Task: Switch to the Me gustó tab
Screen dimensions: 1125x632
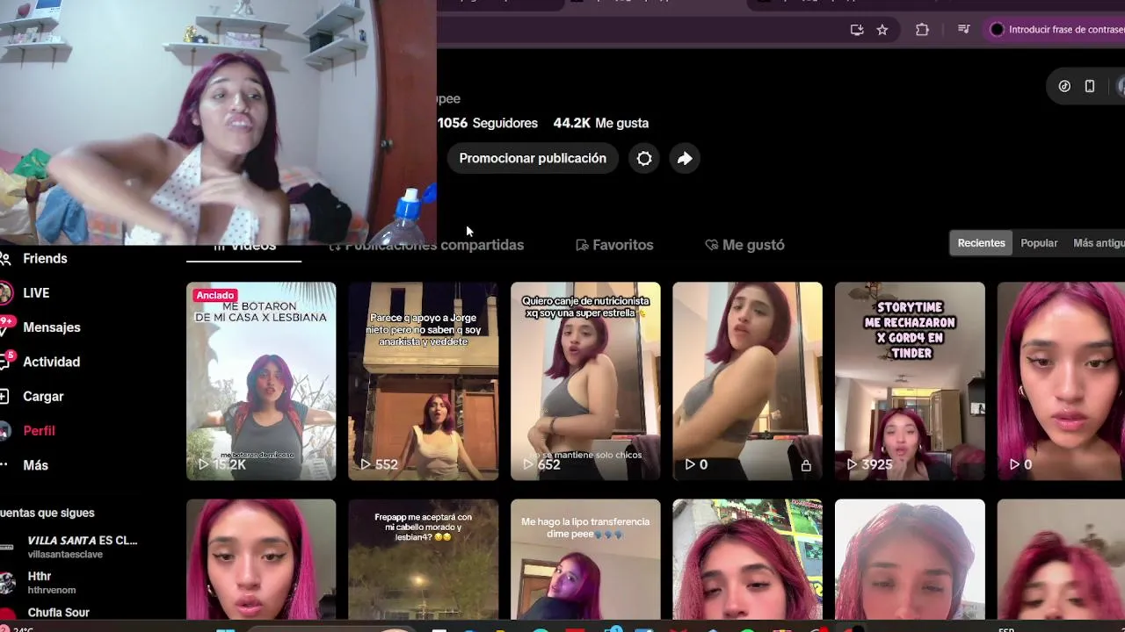Action: (x=744, y=245)
